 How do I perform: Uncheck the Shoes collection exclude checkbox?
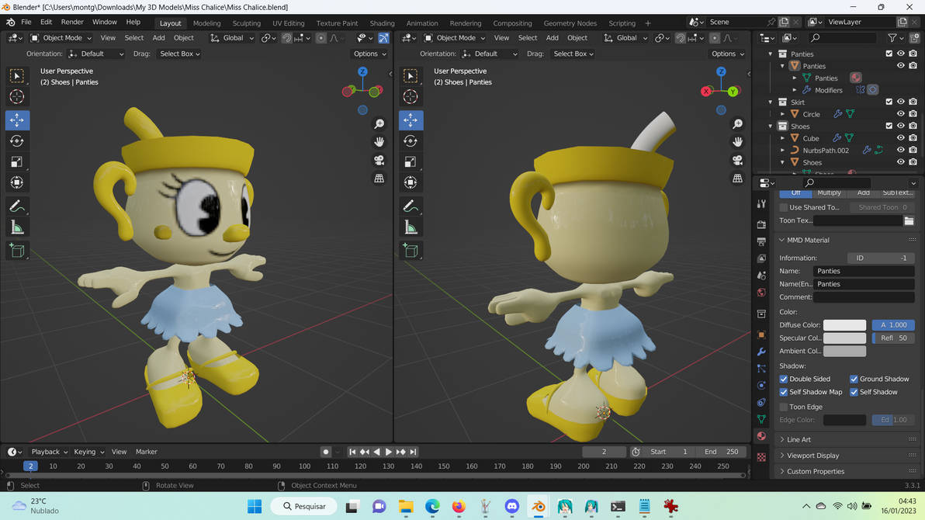pos(889,127)
